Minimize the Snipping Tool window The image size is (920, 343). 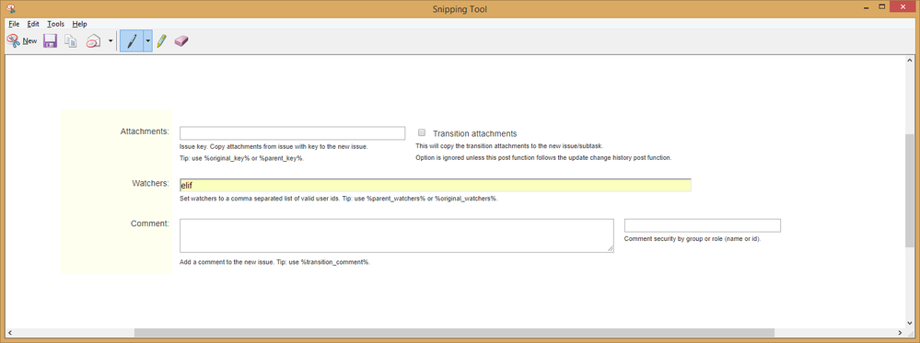click(x=865, y=6)
